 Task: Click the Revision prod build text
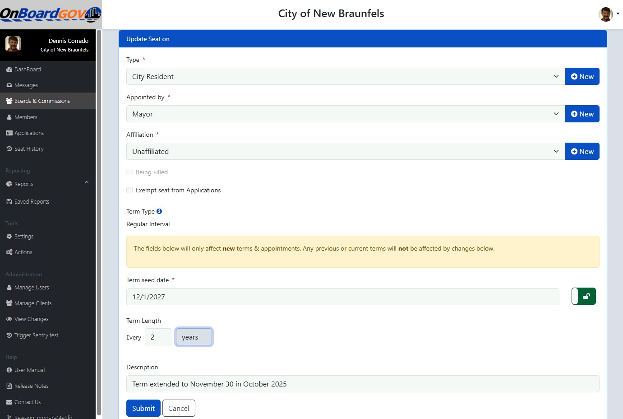(43, 417)
